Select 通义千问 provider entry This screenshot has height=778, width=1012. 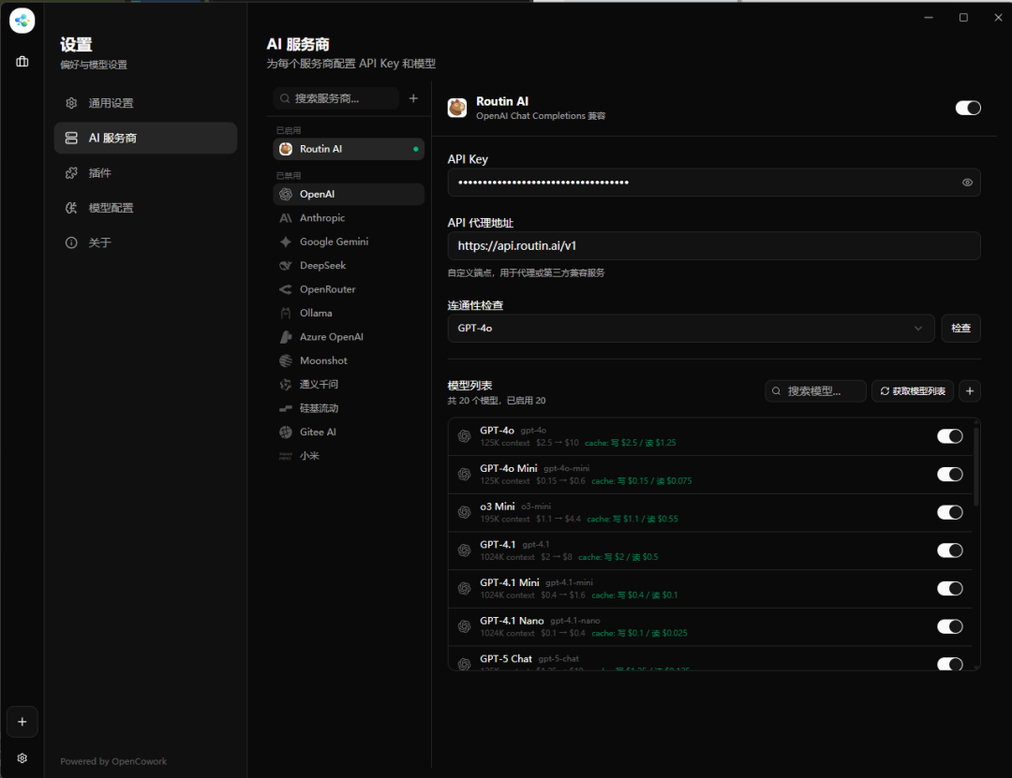[349, 385]
